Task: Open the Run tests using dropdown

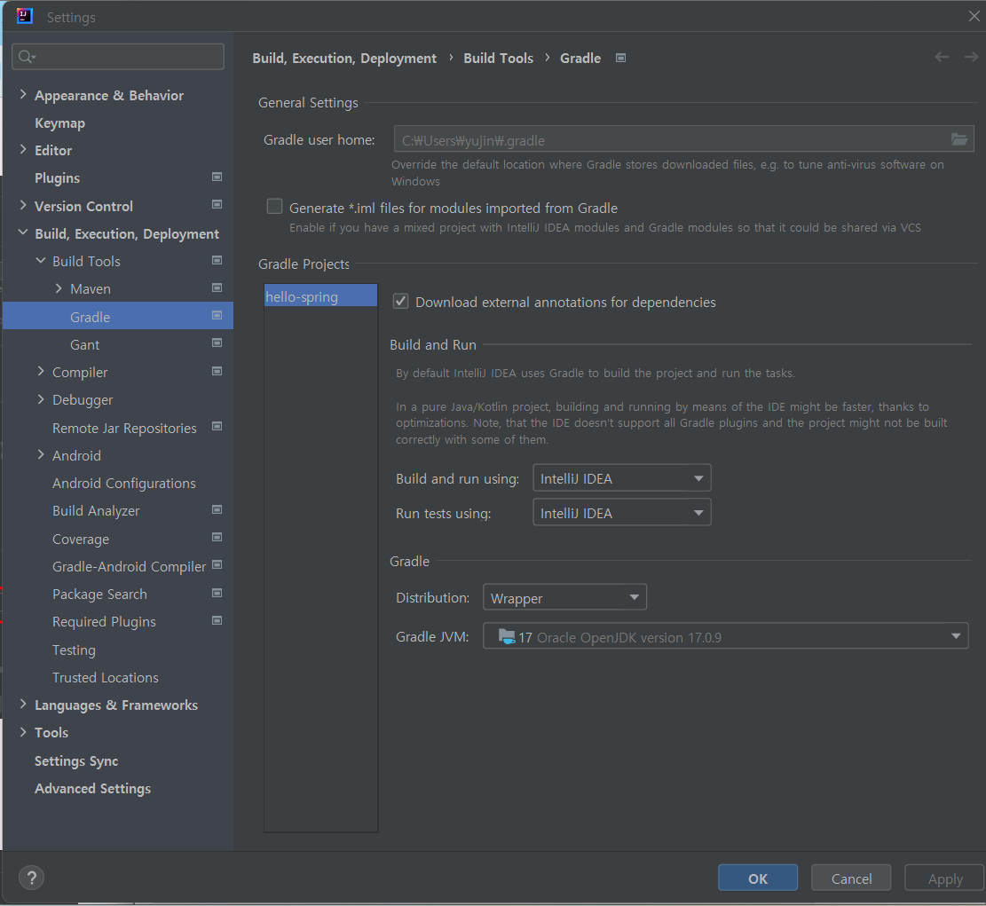Action: tap(622, 512)
